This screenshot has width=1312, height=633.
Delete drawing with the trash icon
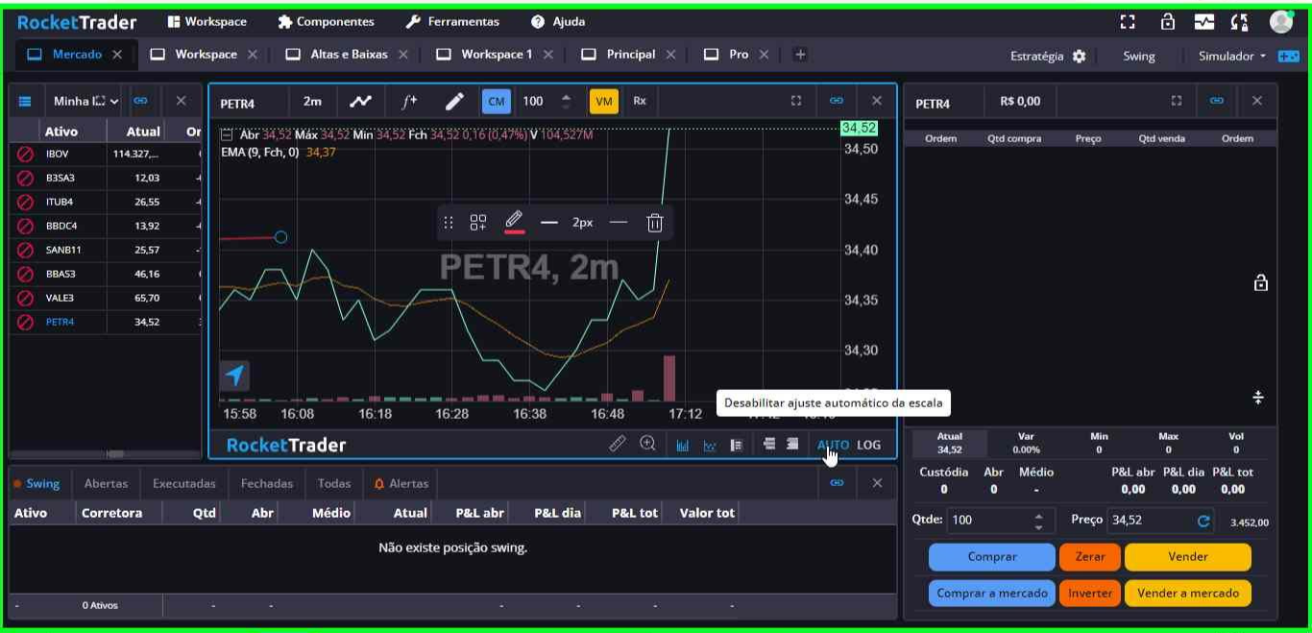pyautogui.click(x=655, y=223)
